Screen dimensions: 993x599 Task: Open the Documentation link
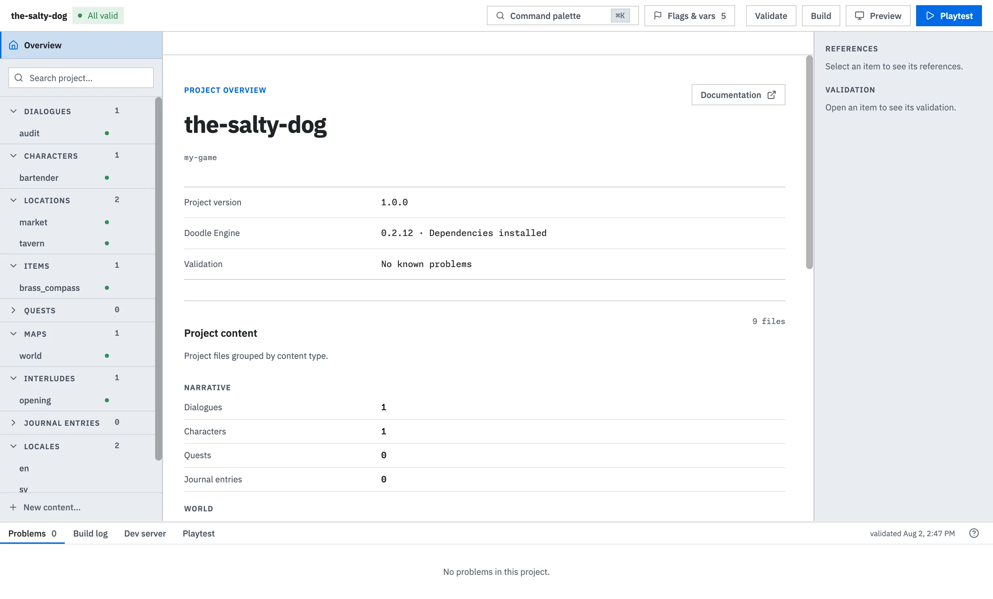738,95
